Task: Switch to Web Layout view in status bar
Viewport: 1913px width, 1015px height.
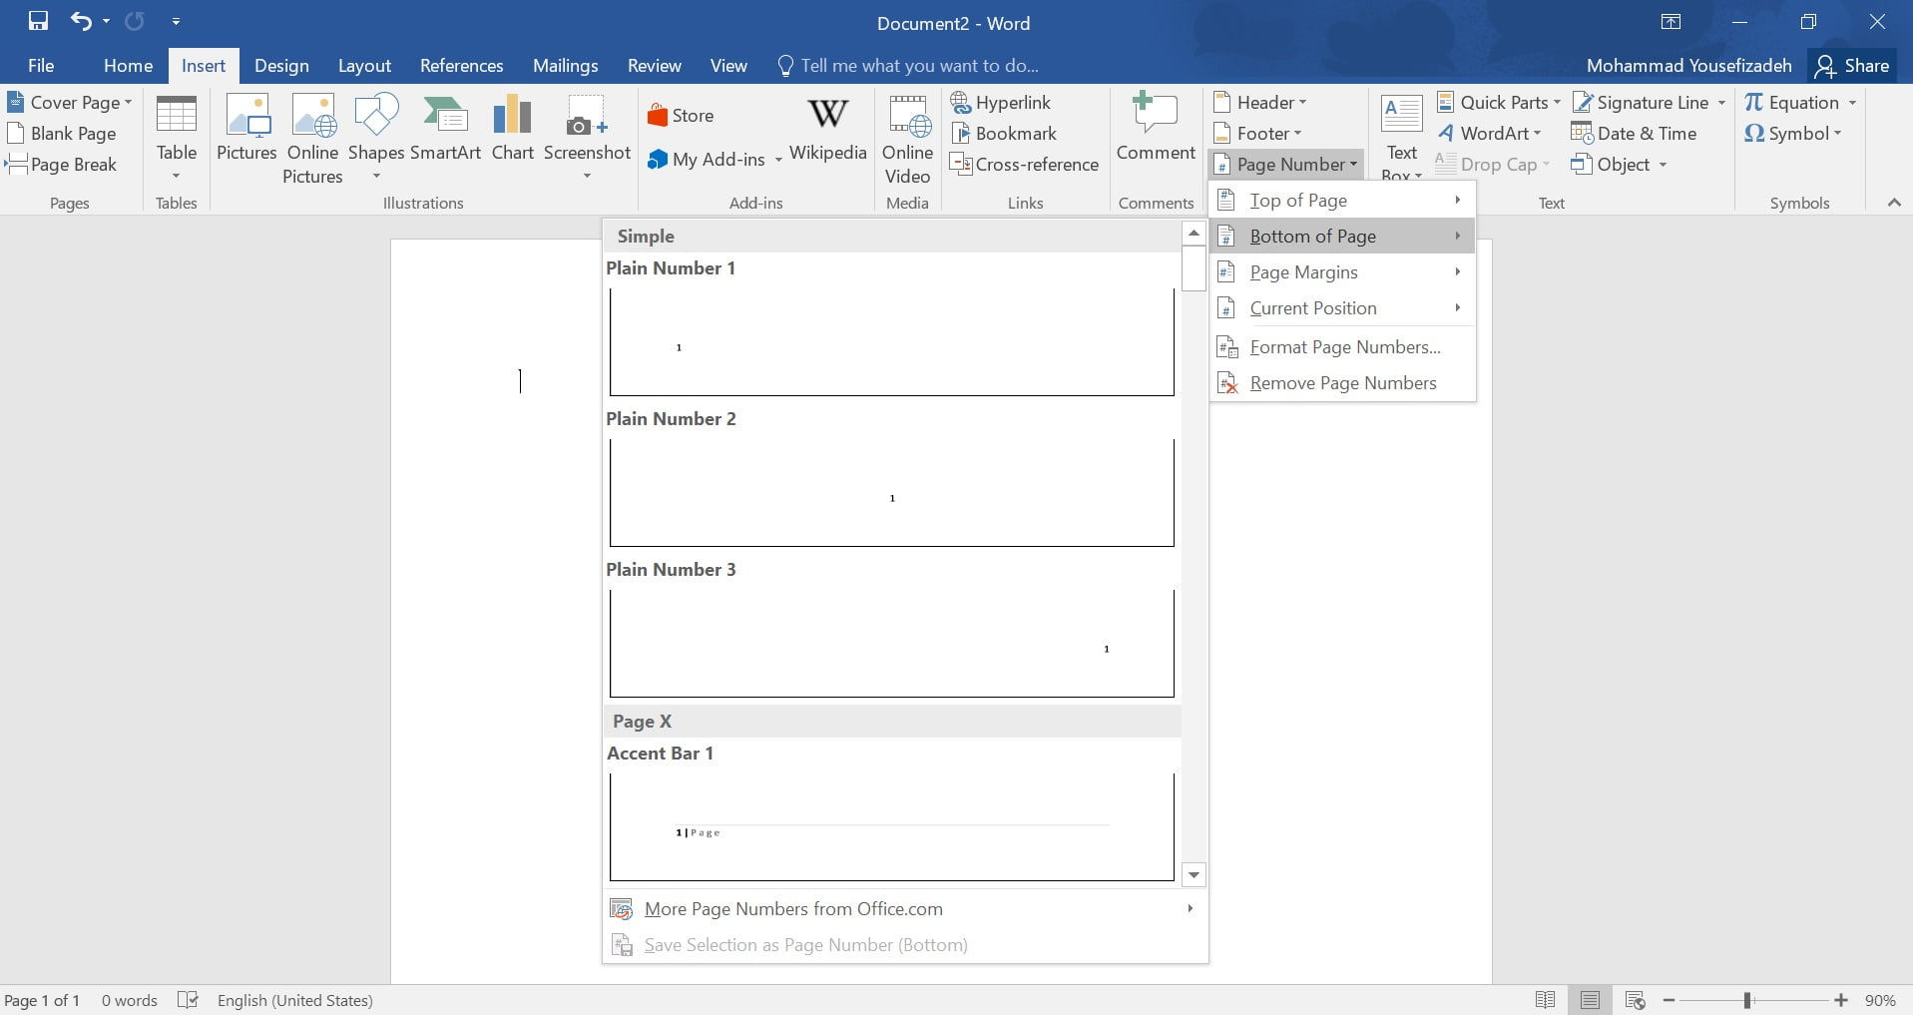Action: pos(1635,1000)
